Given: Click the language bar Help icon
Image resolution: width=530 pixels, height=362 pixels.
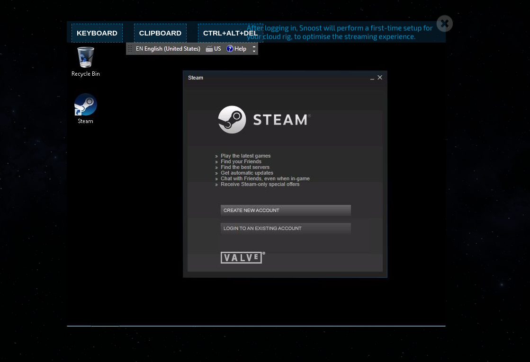Looking at the screenshot, I should [230, 49].
